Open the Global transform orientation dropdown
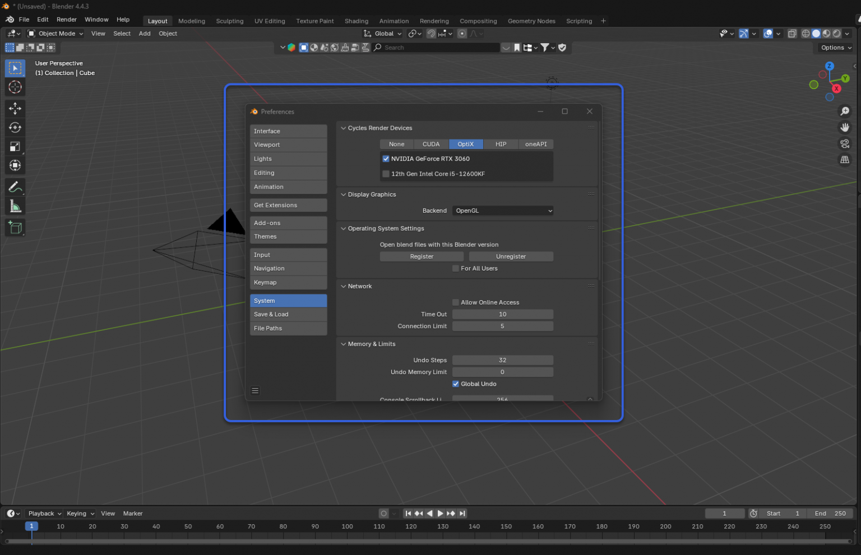This screenshot has height=555, width=861. click(x=382, y=33)
